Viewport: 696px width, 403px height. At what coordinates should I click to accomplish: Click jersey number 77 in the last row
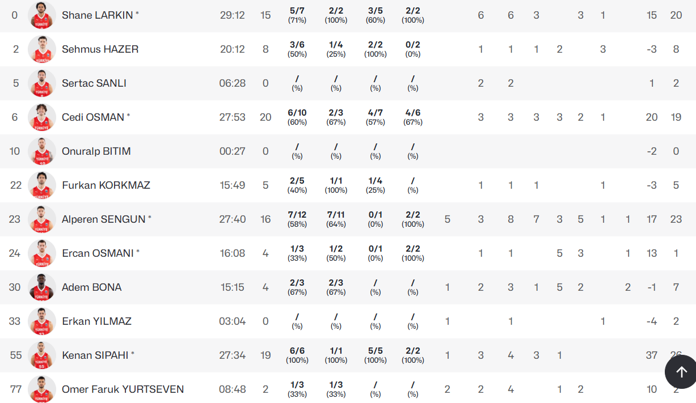click(15, 389)
